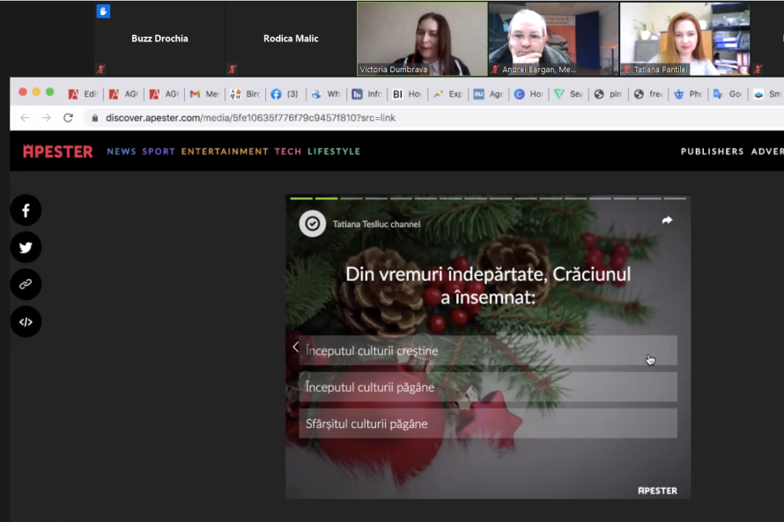784x522 pixels.
Task: Click the Tatiana Tesliuc channel avatar icon
Action: click(x=312, y=224)
